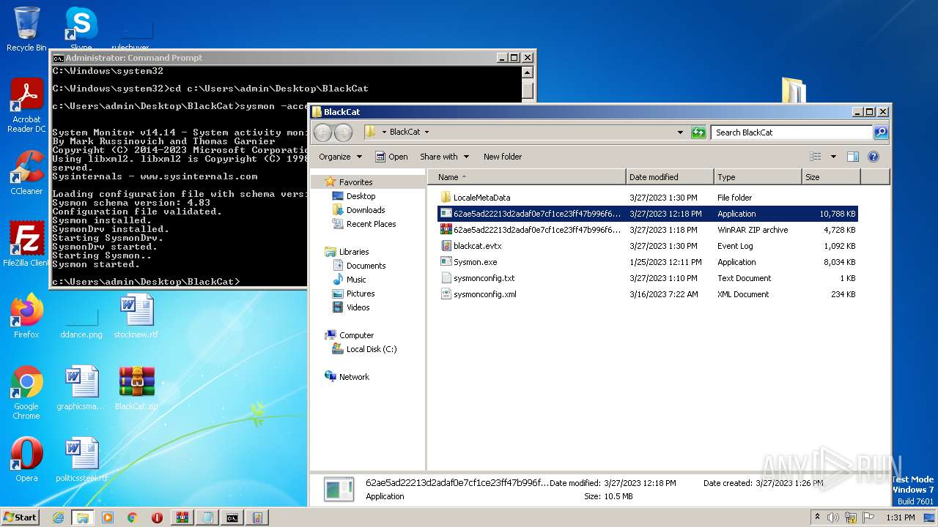Click the search magnifier icon in Explorer
The height and width of the screenshot is (527, 938).
[x=881, y=132]
